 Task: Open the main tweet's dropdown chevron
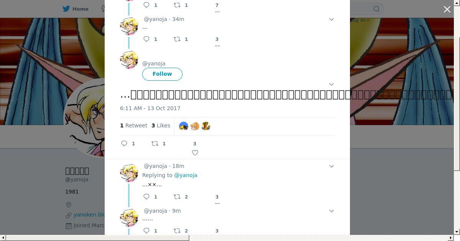coord(332,84)
